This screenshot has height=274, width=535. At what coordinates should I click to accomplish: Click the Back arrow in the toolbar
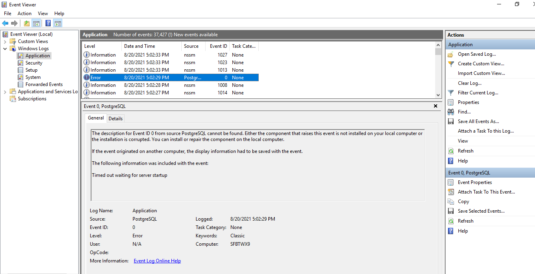coord(5,23)
